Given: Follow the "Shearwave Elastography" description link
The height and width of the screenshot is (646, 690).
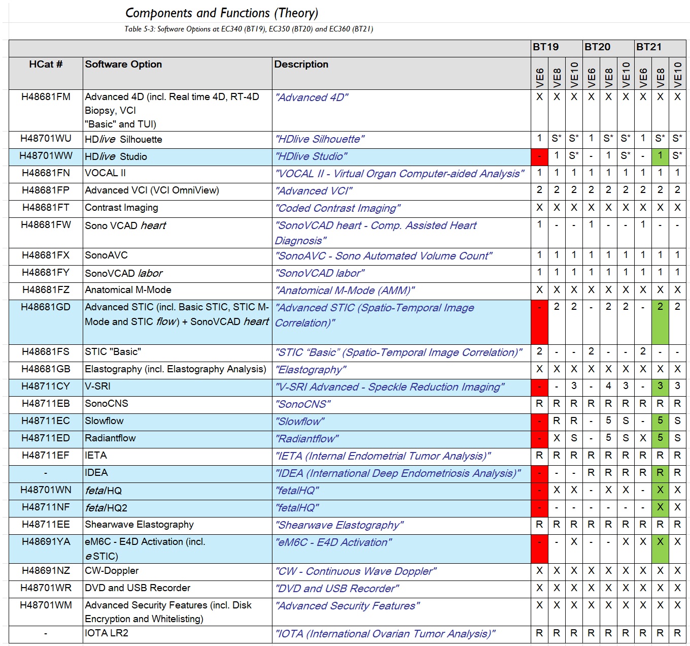Looking at the screenshot, I should (x=339, y=525).
